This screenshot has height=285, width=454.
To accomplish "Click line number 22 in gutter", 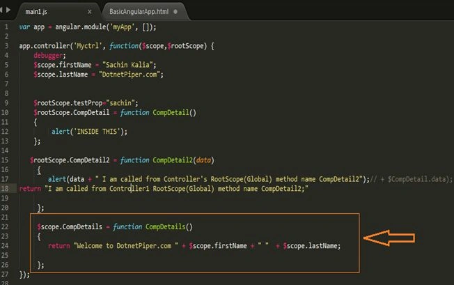I will (x=5, y=226).
